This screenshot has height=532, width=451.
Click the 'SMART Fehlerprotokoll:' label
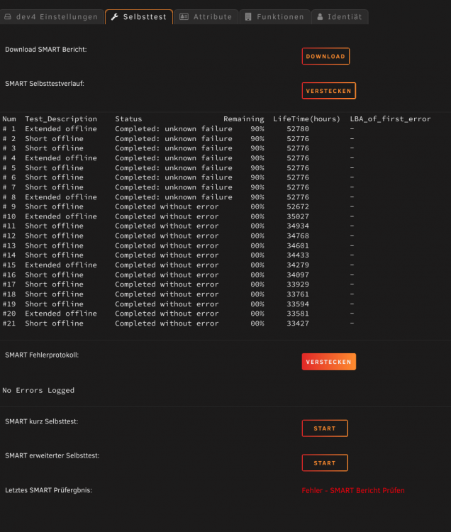click(x=42, y=355)
